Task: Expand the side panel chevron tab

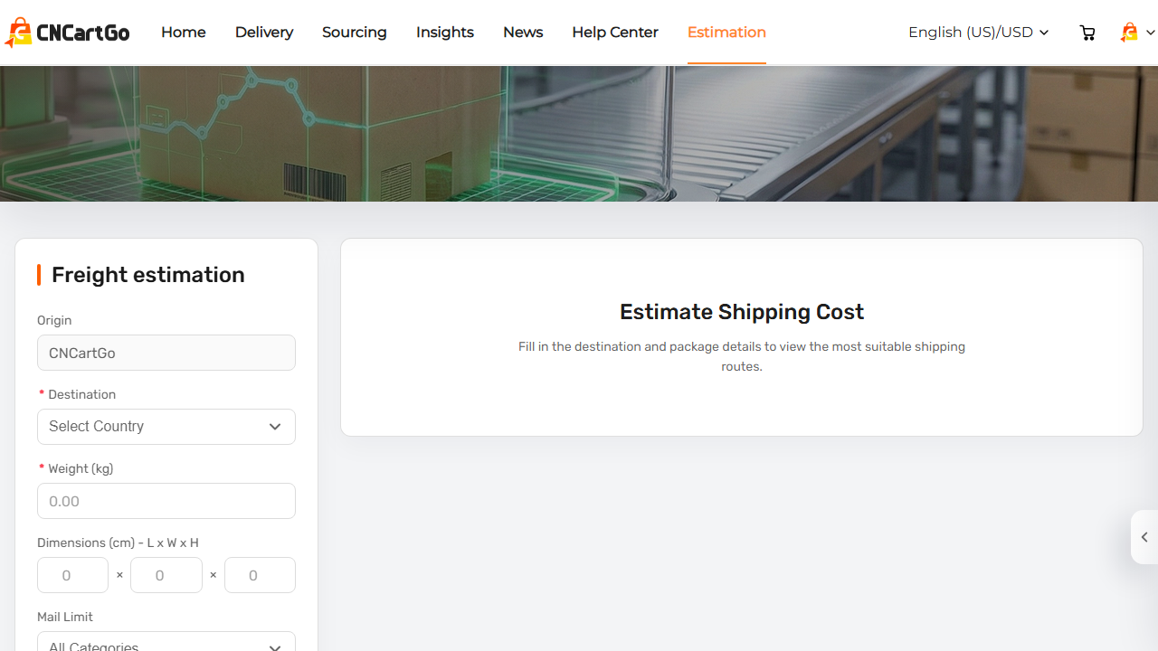Action: point(1144,537)
